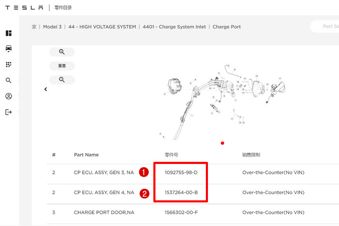339x226 pixels.
Task: Click the logout icon in sidebar
Action: click(x=9, y=112)
